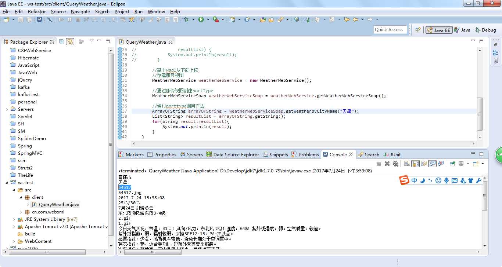
Task: Click the green 69 circle at the right edge
Action: point(499,154)
